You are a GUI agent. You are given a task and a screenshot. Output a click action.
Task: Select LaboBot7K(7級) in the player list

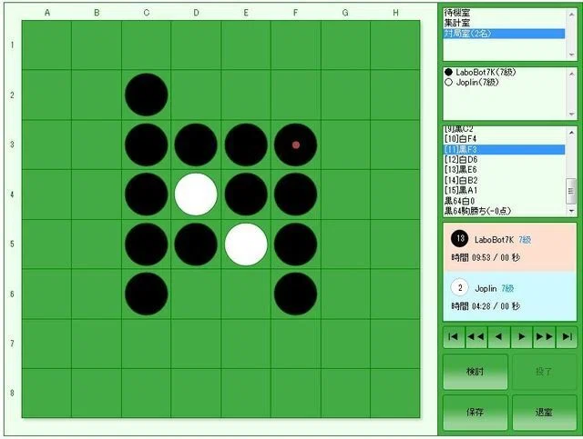point(504,72)
